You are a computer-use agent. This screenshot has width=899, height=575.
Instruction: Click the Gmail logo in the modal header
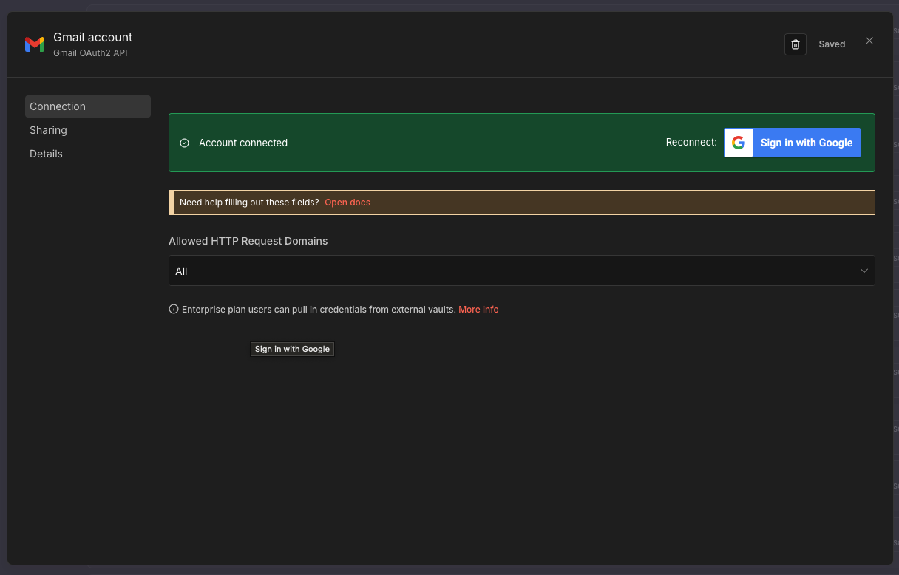pyautogui.click(x=35, y=44)
